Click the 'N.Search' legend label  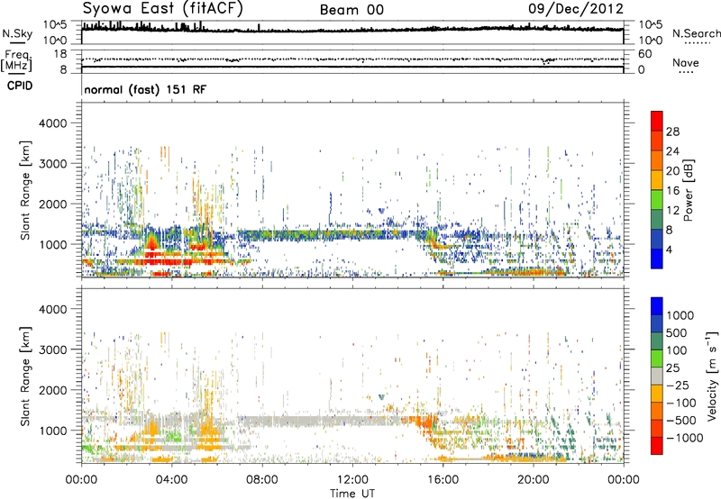697,33
